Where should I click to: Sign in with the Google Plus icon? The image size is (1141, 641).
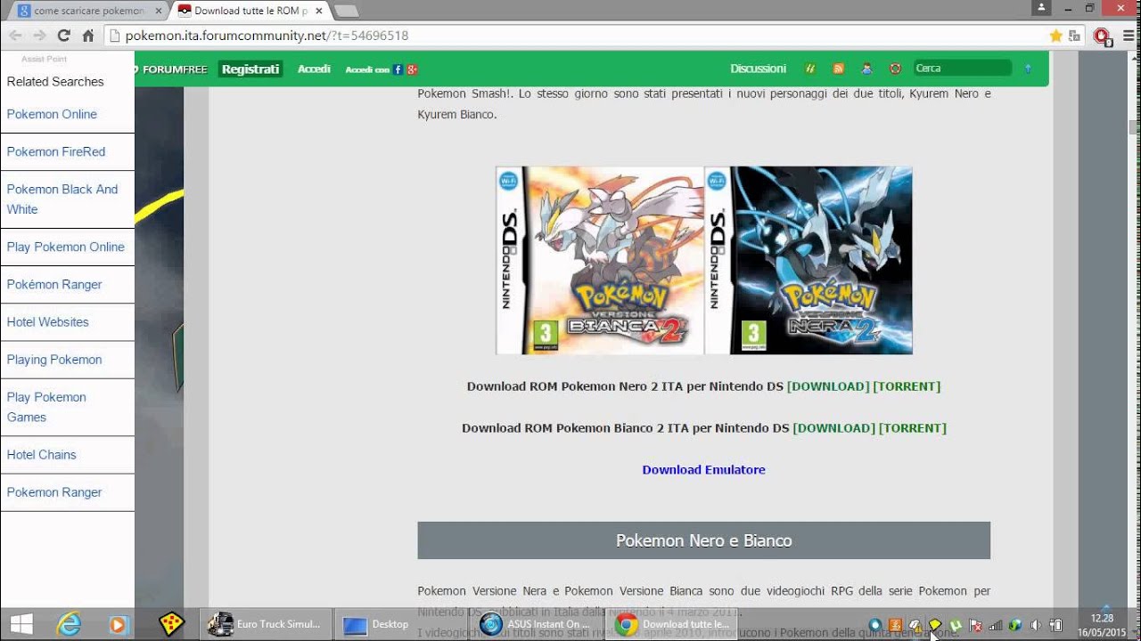pos(411,69)
